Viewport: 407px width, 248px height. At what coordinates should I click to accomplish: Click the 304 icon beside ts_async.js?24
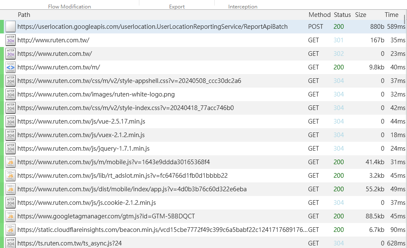click(x=11, y=243)
